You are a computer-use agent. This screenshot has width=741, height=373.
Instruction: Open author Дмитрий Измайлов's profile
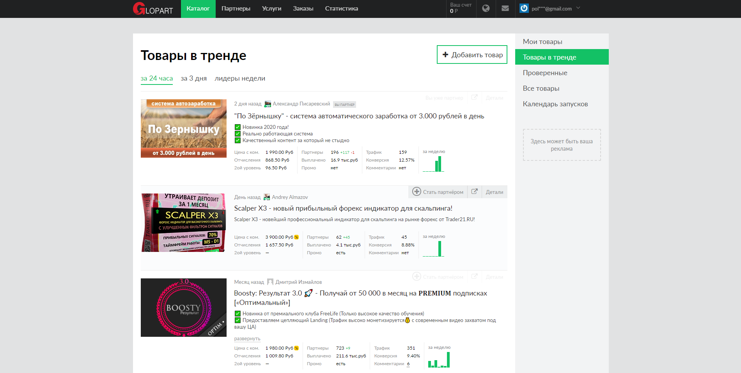(x=299, y=282)
